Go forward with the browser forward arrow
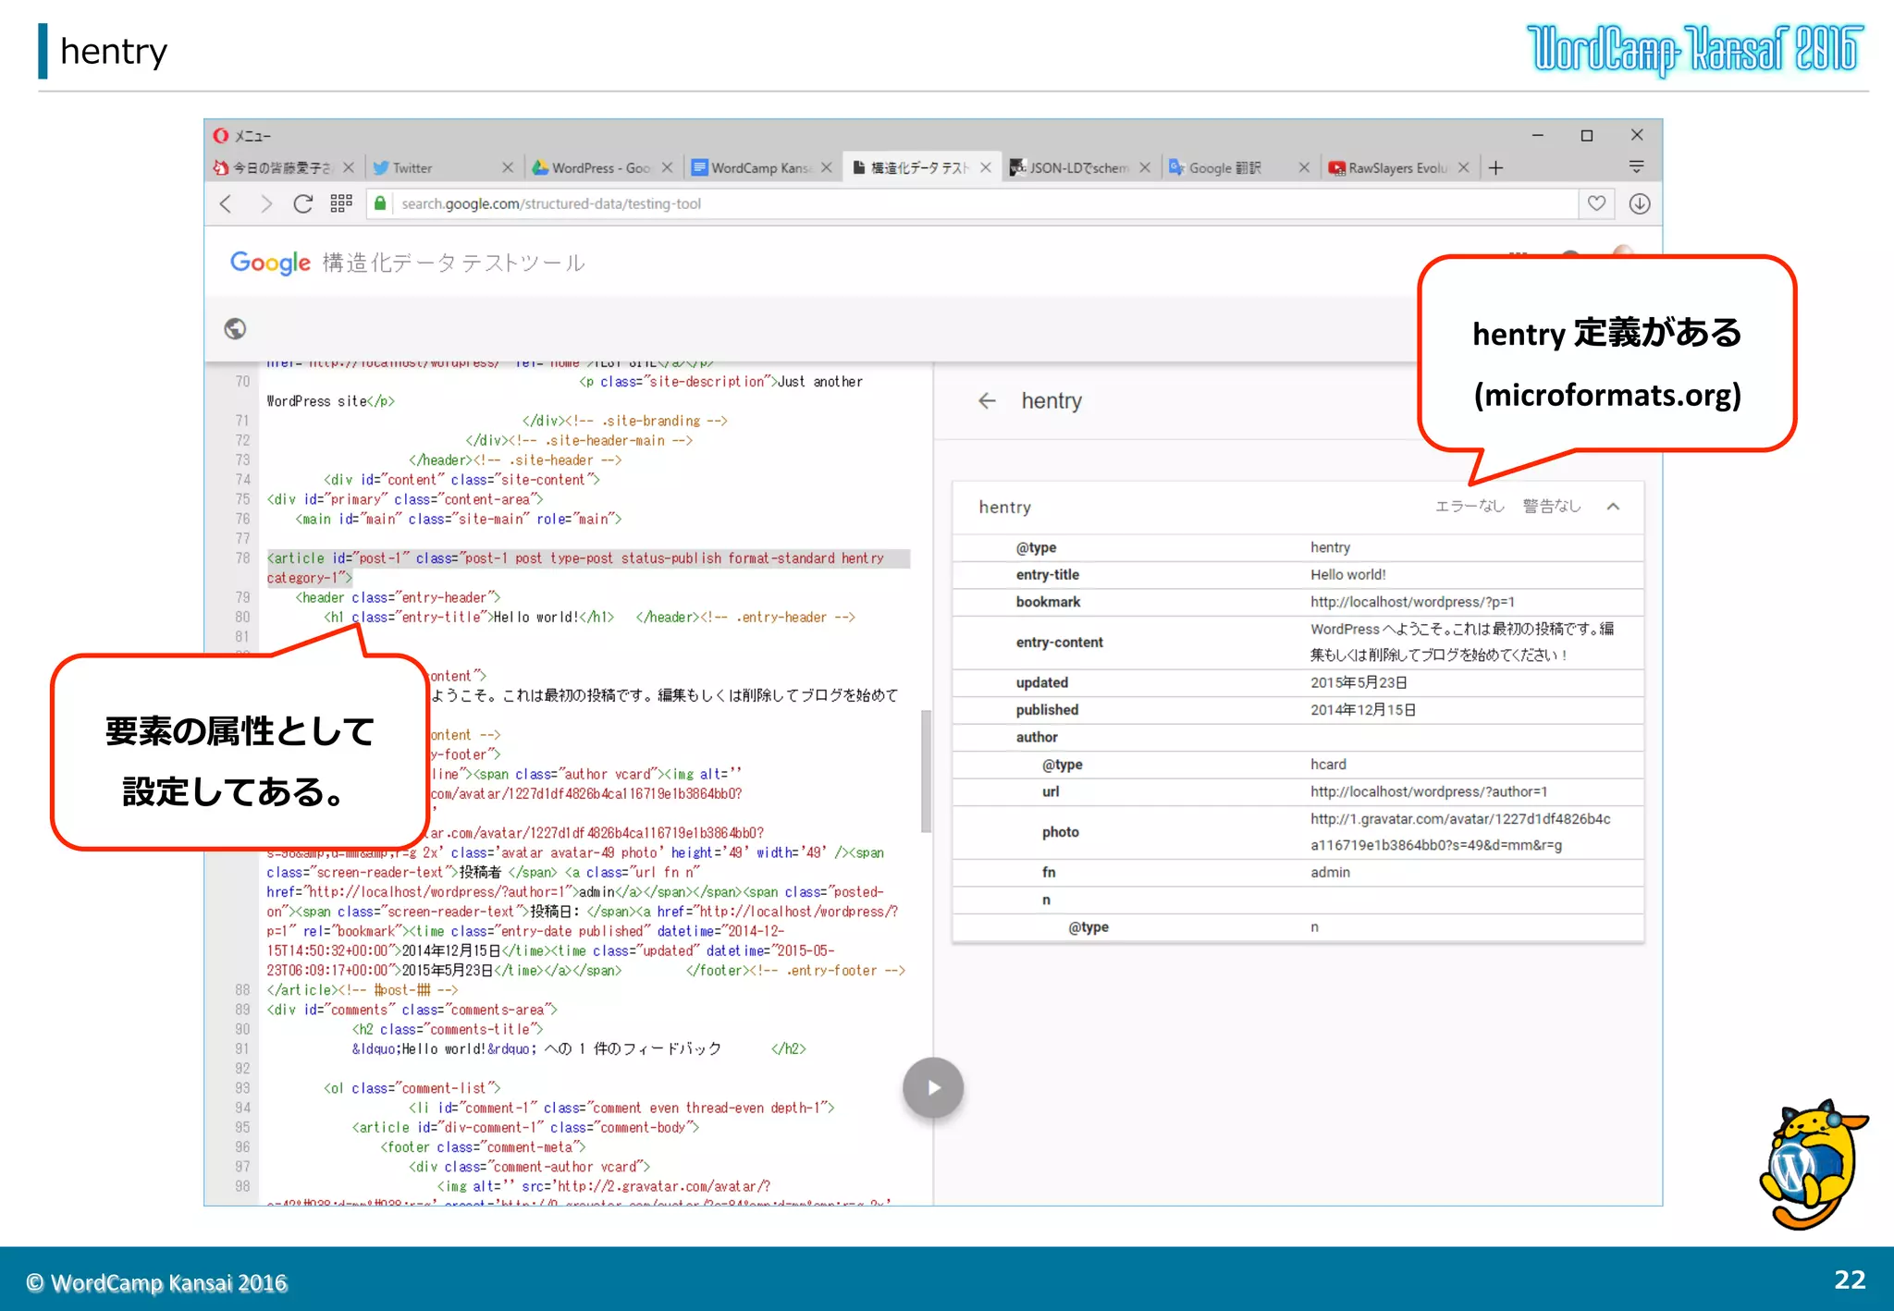The height and width of the screenshot is (1311, 1894). point(265,203)
